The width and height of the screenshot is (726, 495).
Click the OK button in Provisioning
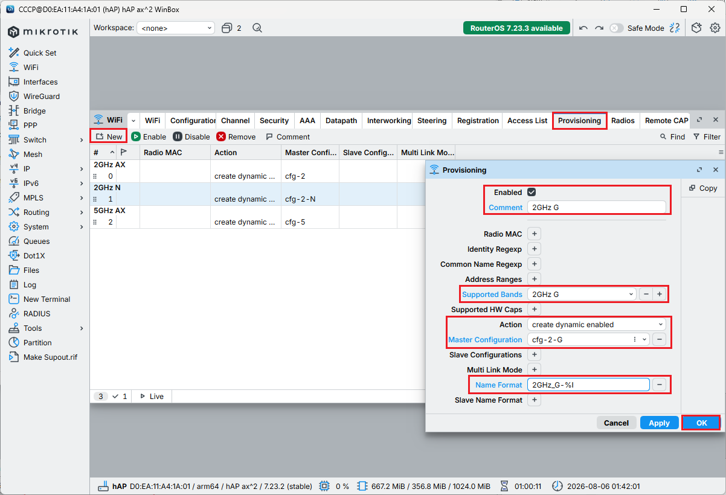click(x=701, y=423)
